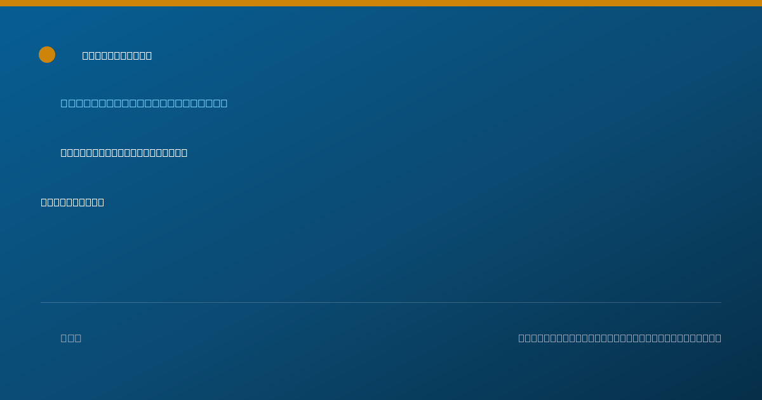Viewport: 762px width, 400px height.
Task: Click the orange accent bar along the top
Action: (x=381, y=3)
